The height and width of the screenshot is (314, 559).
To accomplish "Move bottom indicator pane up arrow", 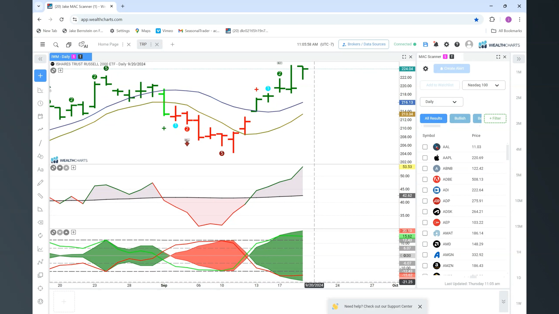I will pos(66,232).
